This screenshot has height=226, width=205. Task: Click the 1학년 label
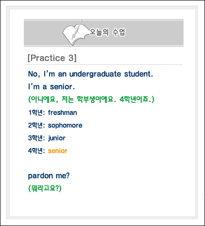36,113
